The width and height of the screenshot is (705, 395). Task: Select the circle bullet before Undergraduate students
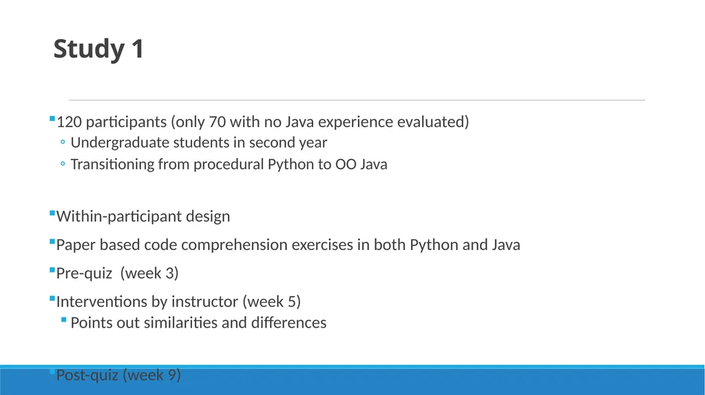[63, 142]
